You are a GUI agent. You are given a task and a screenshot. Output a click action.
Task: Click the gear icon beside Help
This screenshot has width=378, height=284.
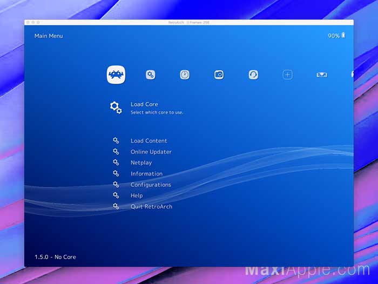click(x=116, y=195)
